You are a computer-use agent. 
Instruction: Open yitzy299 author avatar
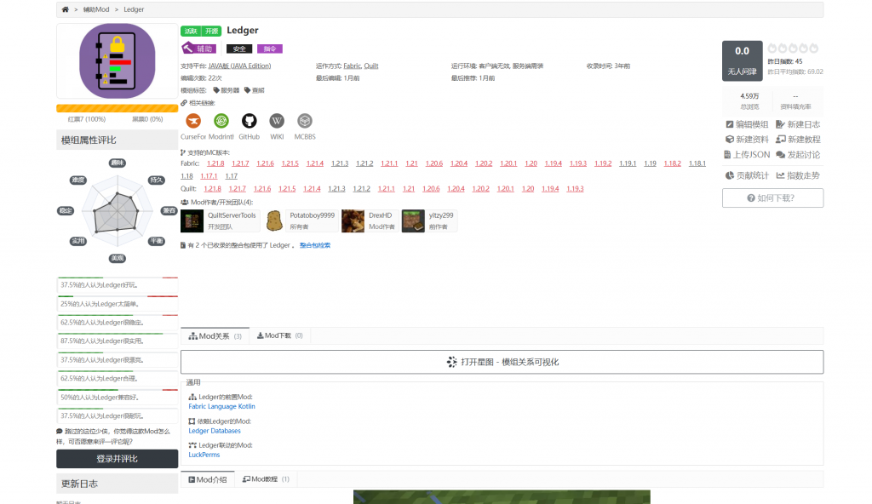(x=413, y=220)
